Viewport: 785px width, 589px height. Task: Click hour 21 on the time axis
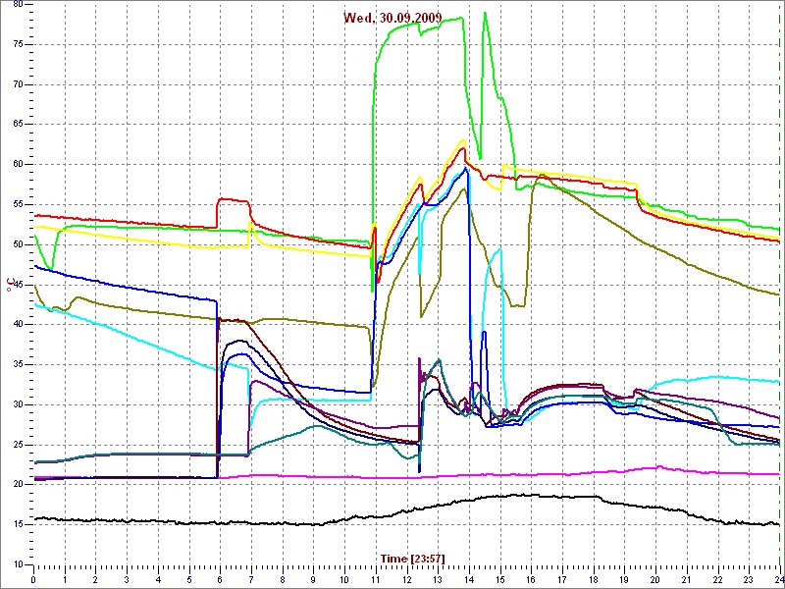pyautogui.click(x=688, y=581)
